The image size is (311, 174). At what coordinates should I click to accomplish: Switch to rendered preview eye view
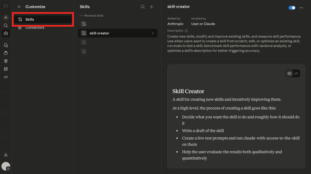[x=289, y=74]
